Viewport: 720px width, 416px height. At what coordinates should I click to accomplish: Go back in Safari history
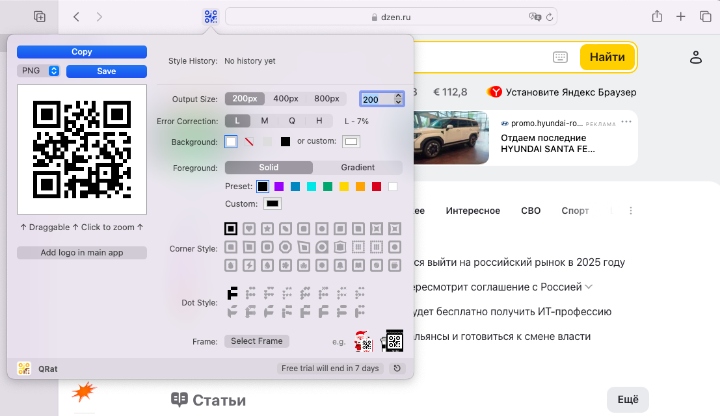76,17
